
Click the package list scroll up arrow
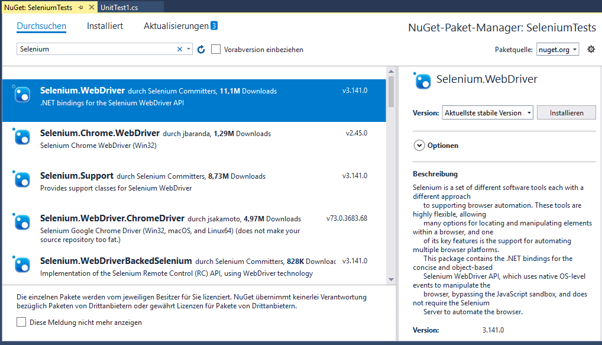[391, 72]
